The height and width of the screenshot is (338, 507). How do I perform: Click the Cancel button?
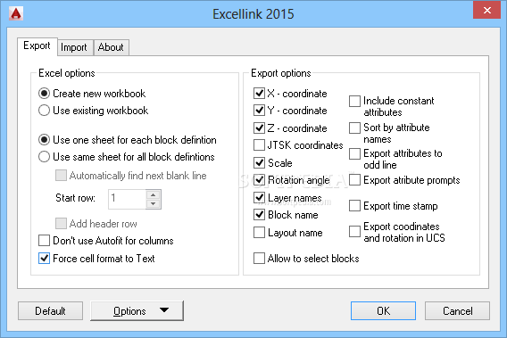pos(457,311)
